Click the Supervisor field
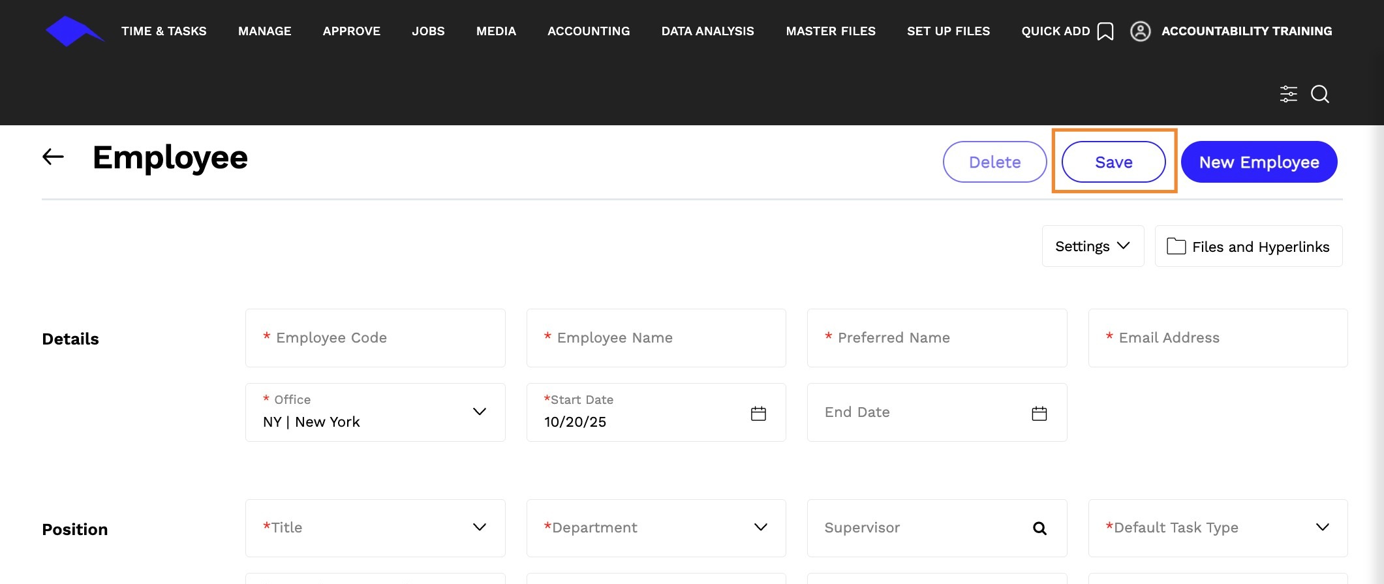The image size is (1384, 584). click(x=937, y=528)
